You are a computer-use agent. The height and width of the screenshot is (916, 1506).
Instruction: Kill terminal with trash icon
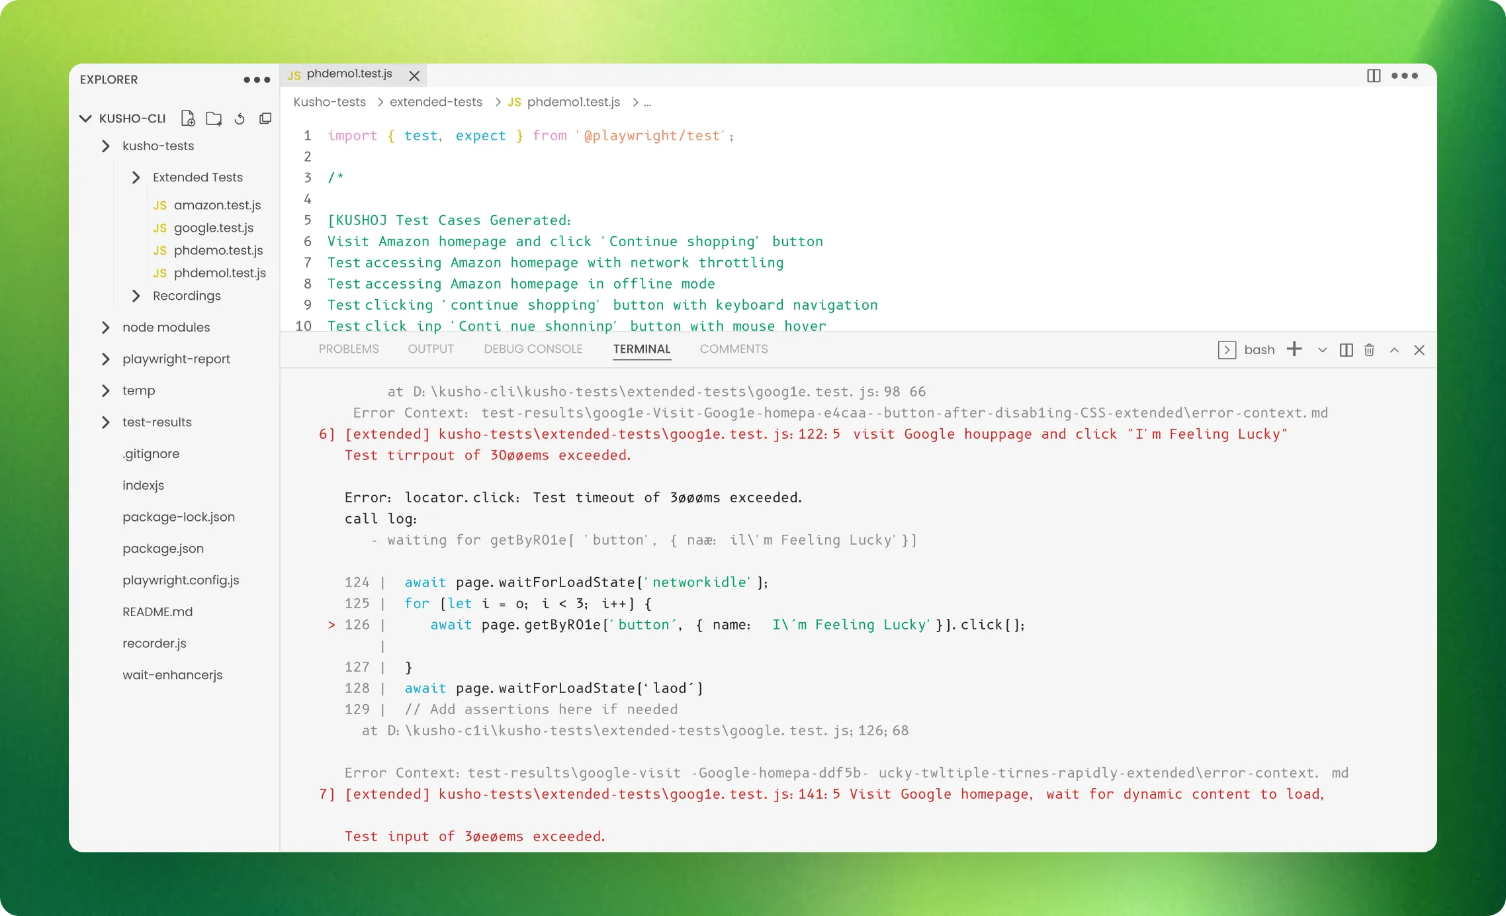tap(1369, 350)
